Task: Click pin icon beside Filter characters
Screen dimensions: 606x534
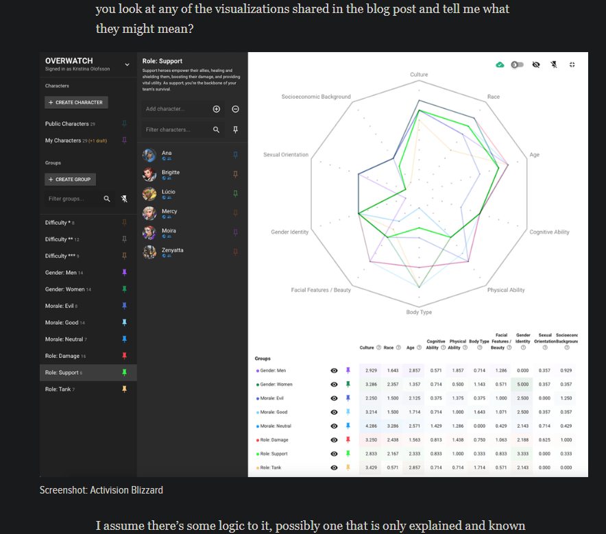Action: (235, 130)
